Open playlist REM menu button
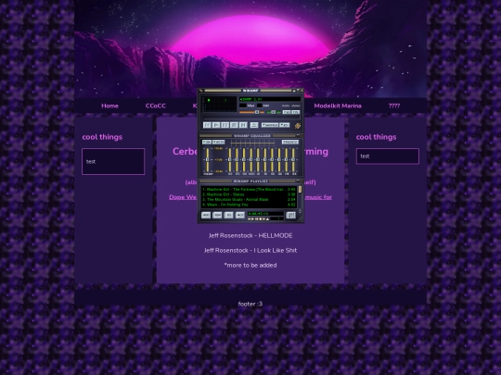The width and height of the screenshot is (501, 375). coord(217,215)
